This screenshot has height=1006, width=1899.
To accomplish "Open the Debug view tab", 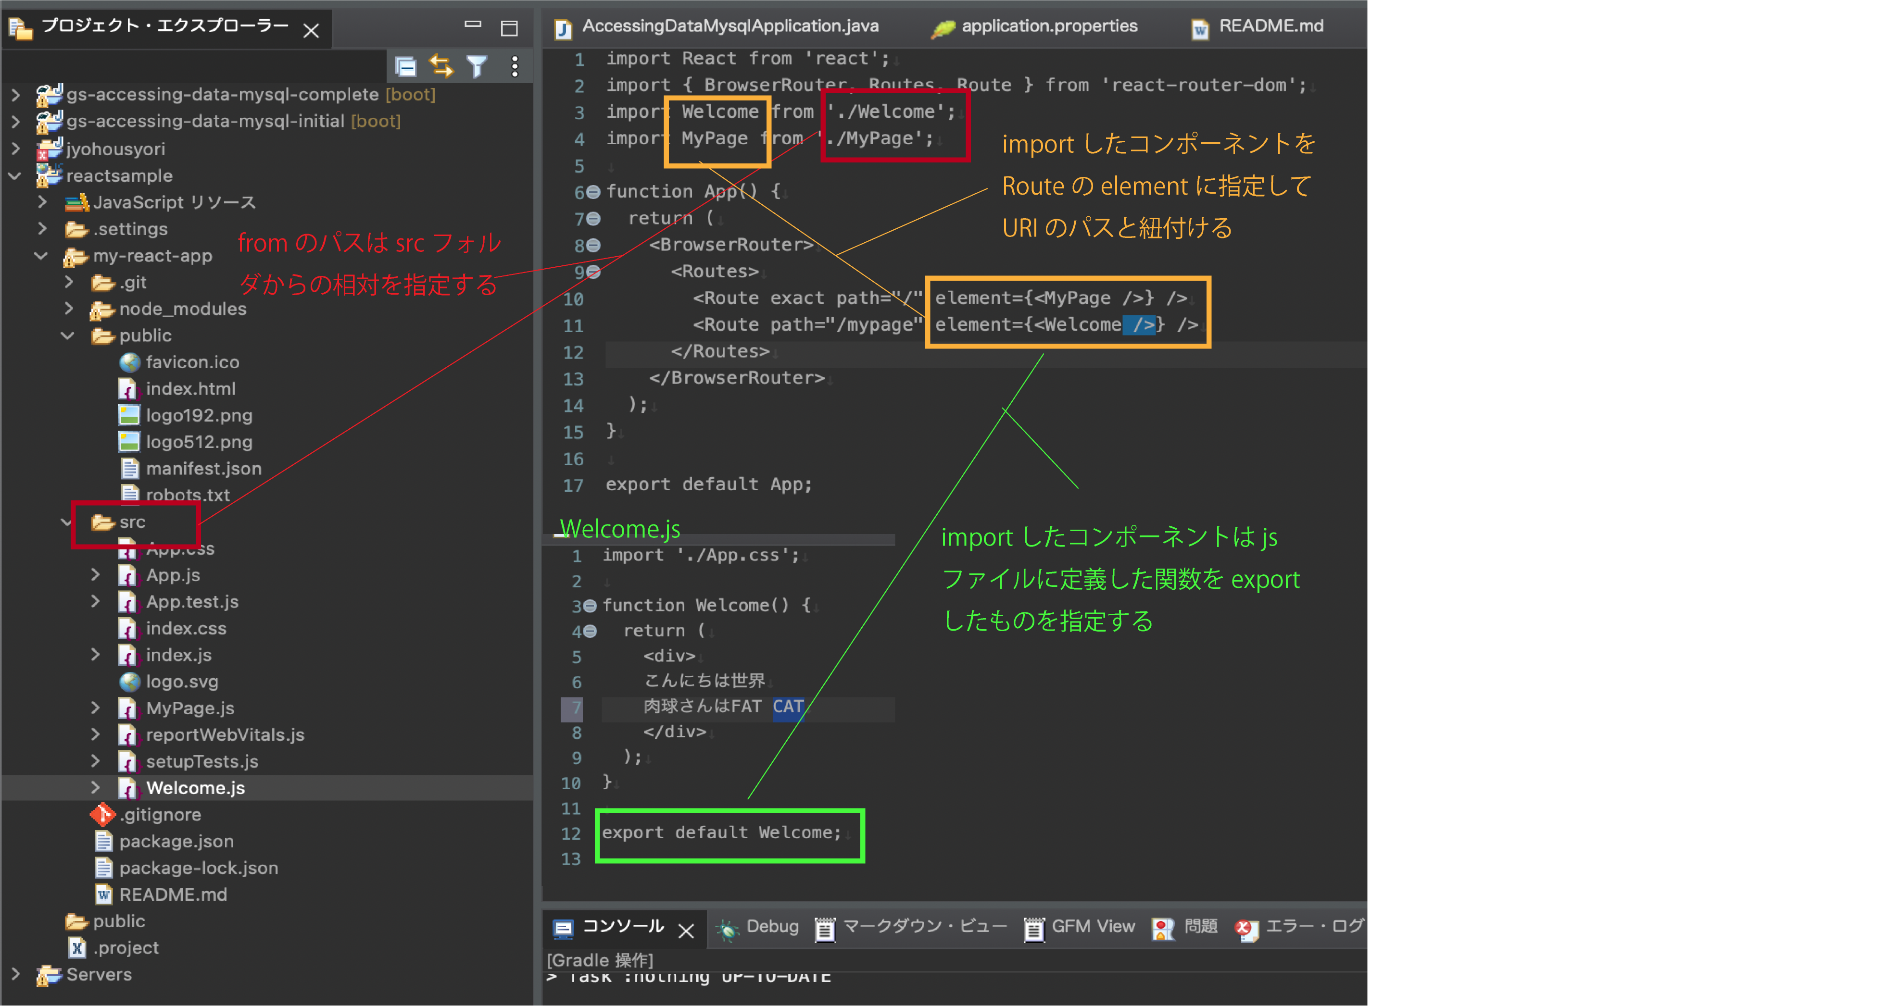I will click(771, 926).
